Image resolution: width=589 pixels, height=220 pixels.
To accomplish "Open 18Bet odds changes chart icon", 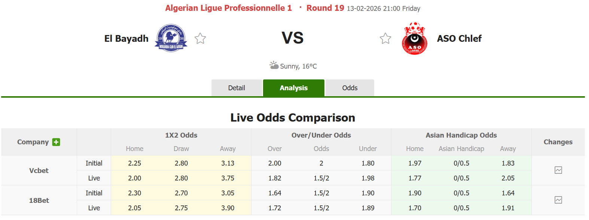I will point(558,200).
